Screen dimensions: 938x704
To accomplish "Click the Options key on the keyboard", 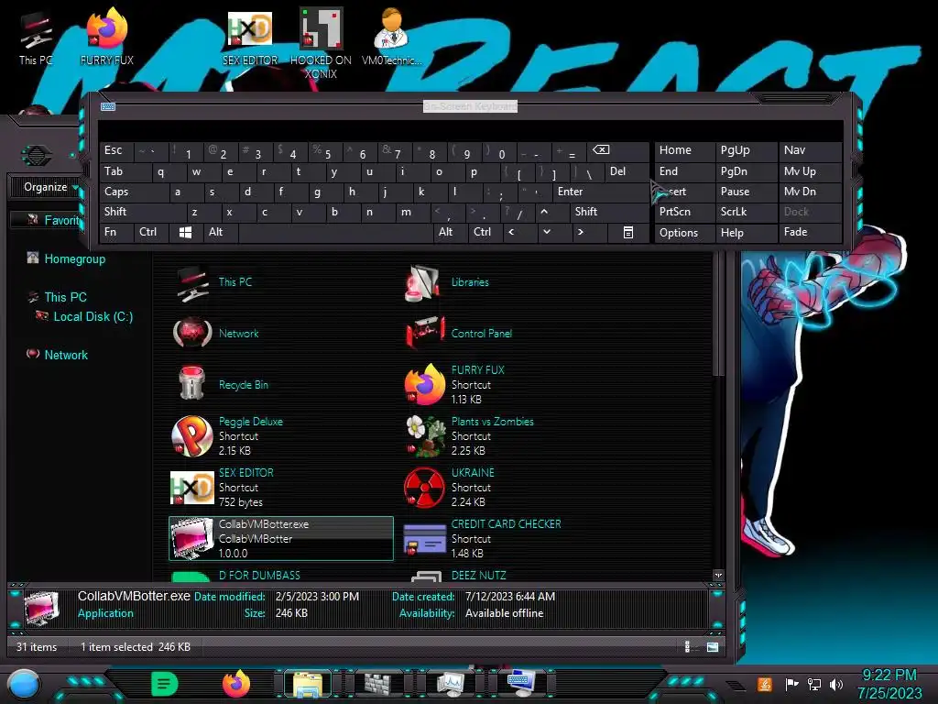I will (x=684, y=233).
